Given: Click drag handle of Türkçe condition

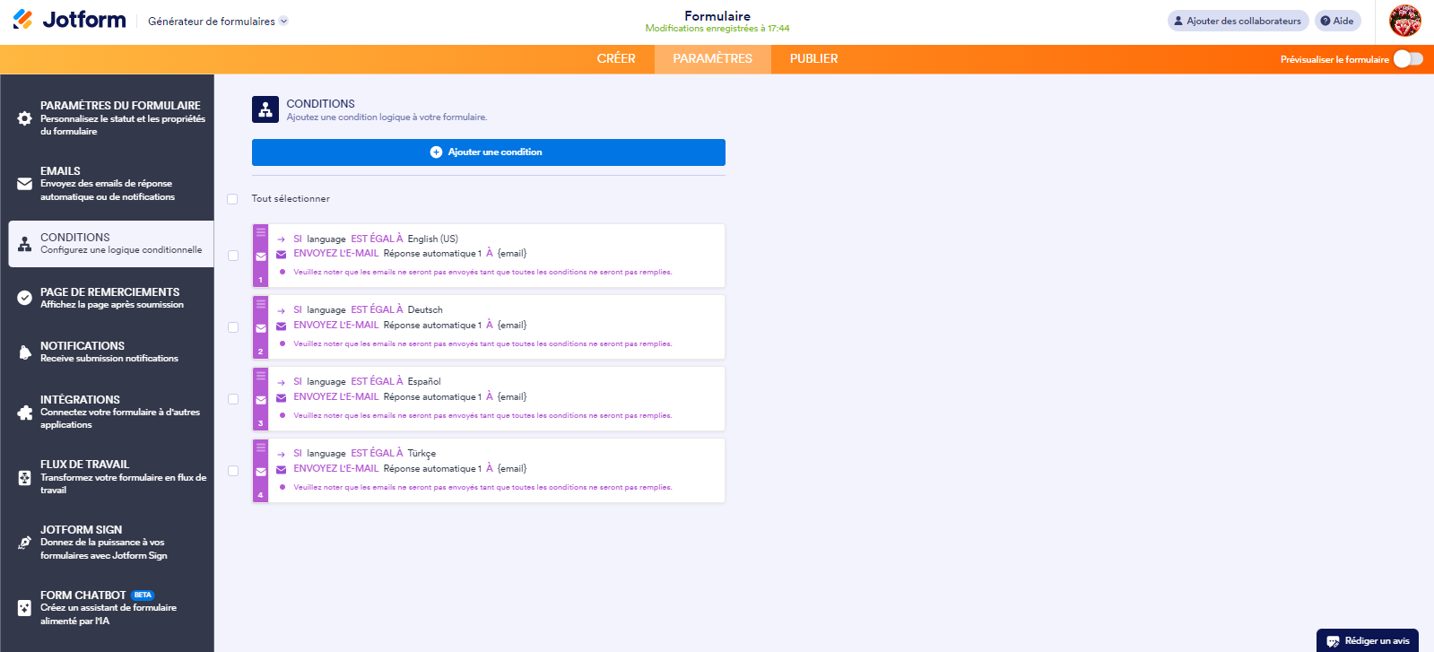Looking at the screenshot, I should coord(261,448).
